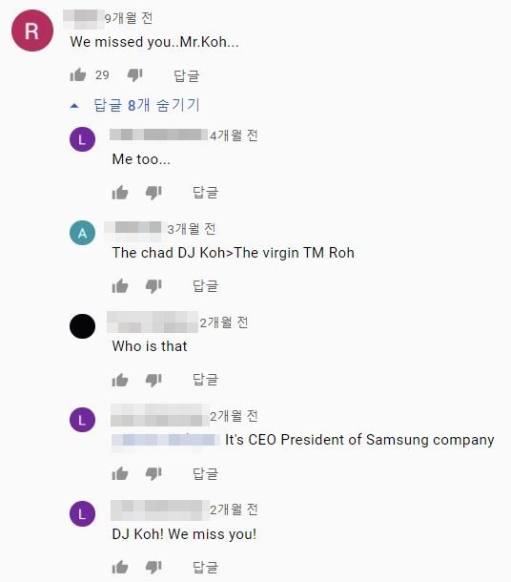Reply to the "Who is that" comment

click(205, 380)
